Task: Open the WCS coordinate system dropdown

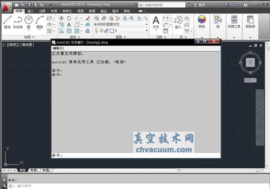Action: coord(251,80)
